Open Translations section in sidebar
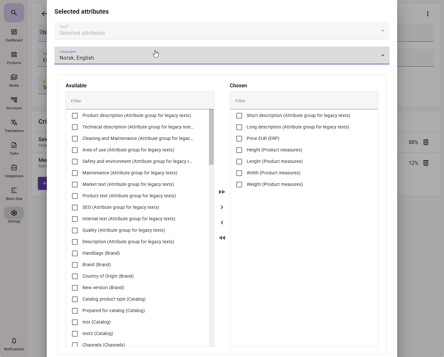 click(x=14, y=125)
